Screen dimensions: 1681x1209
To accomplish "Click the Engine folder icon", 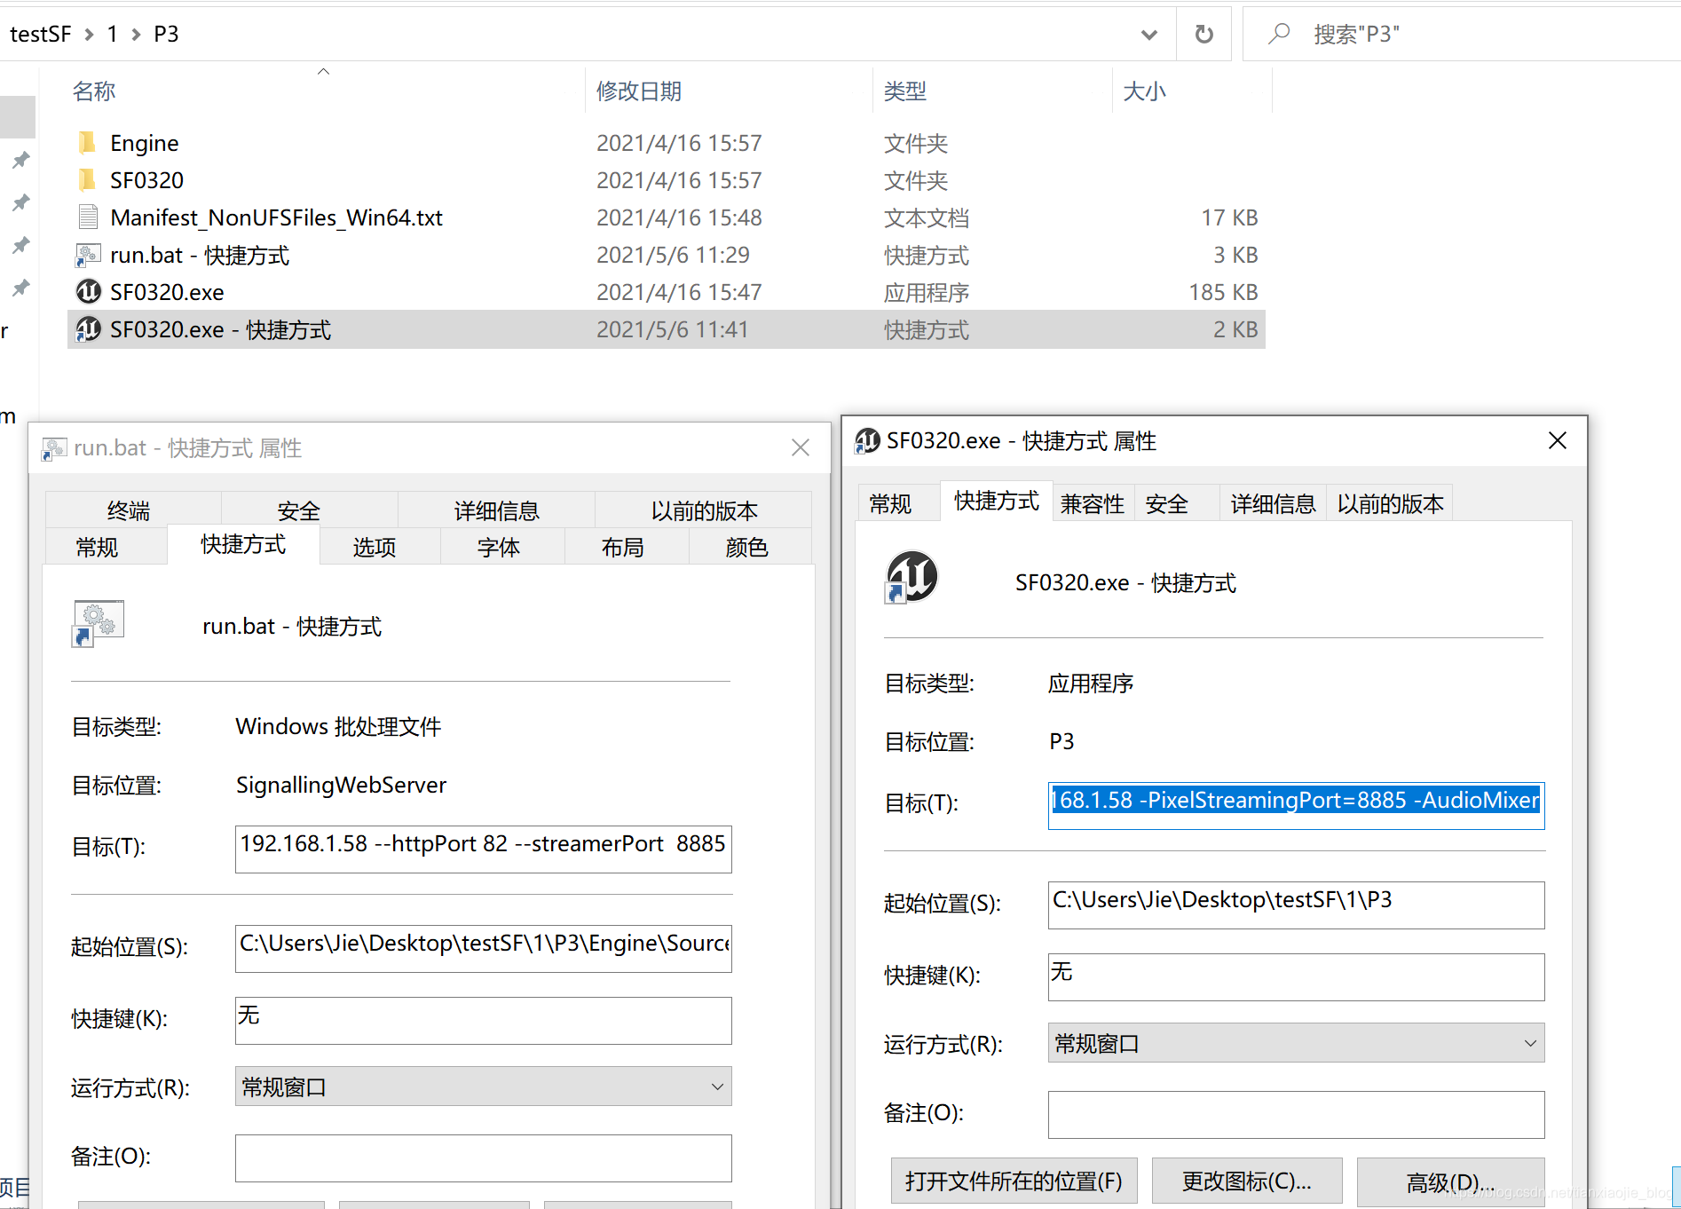I will [88, 143].
